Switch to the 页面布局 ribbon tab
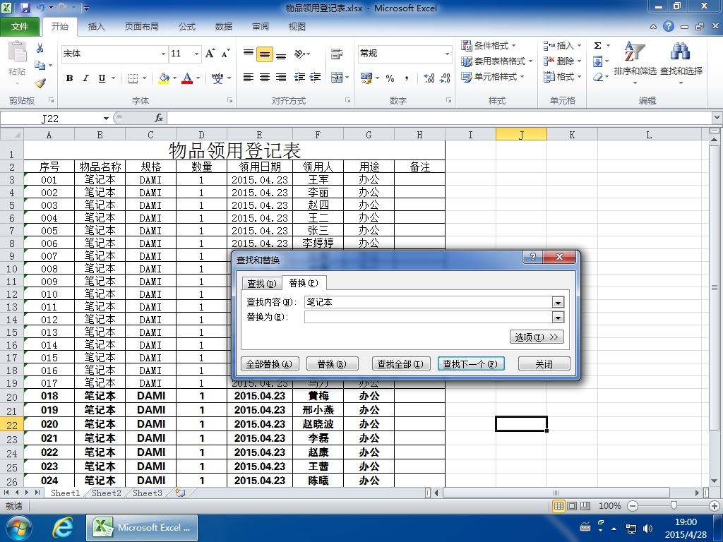This screenshot has width=723, height=542. tap(141, 27)
